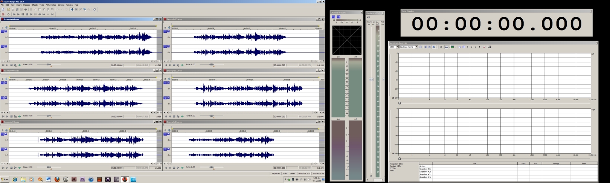Toggle channel 2 button in Example06.wav
The image size is (610, 183).
pyautogui.click(x=2, y=46)
